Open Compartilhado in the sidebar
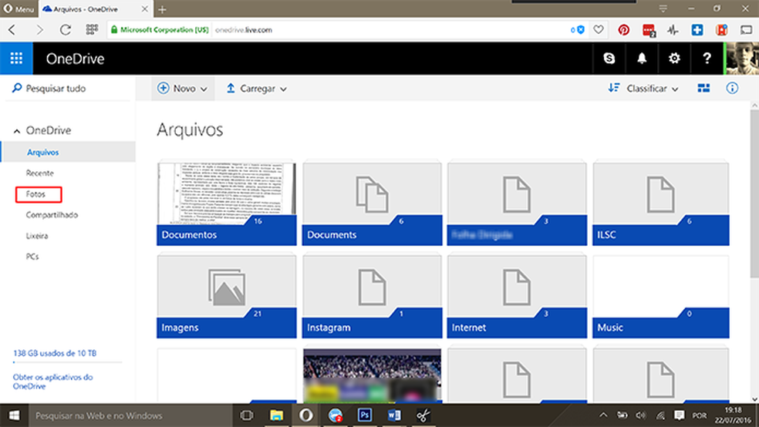Image resolution: width=759 pixels, height=427 pixels. tap(52, 215)
